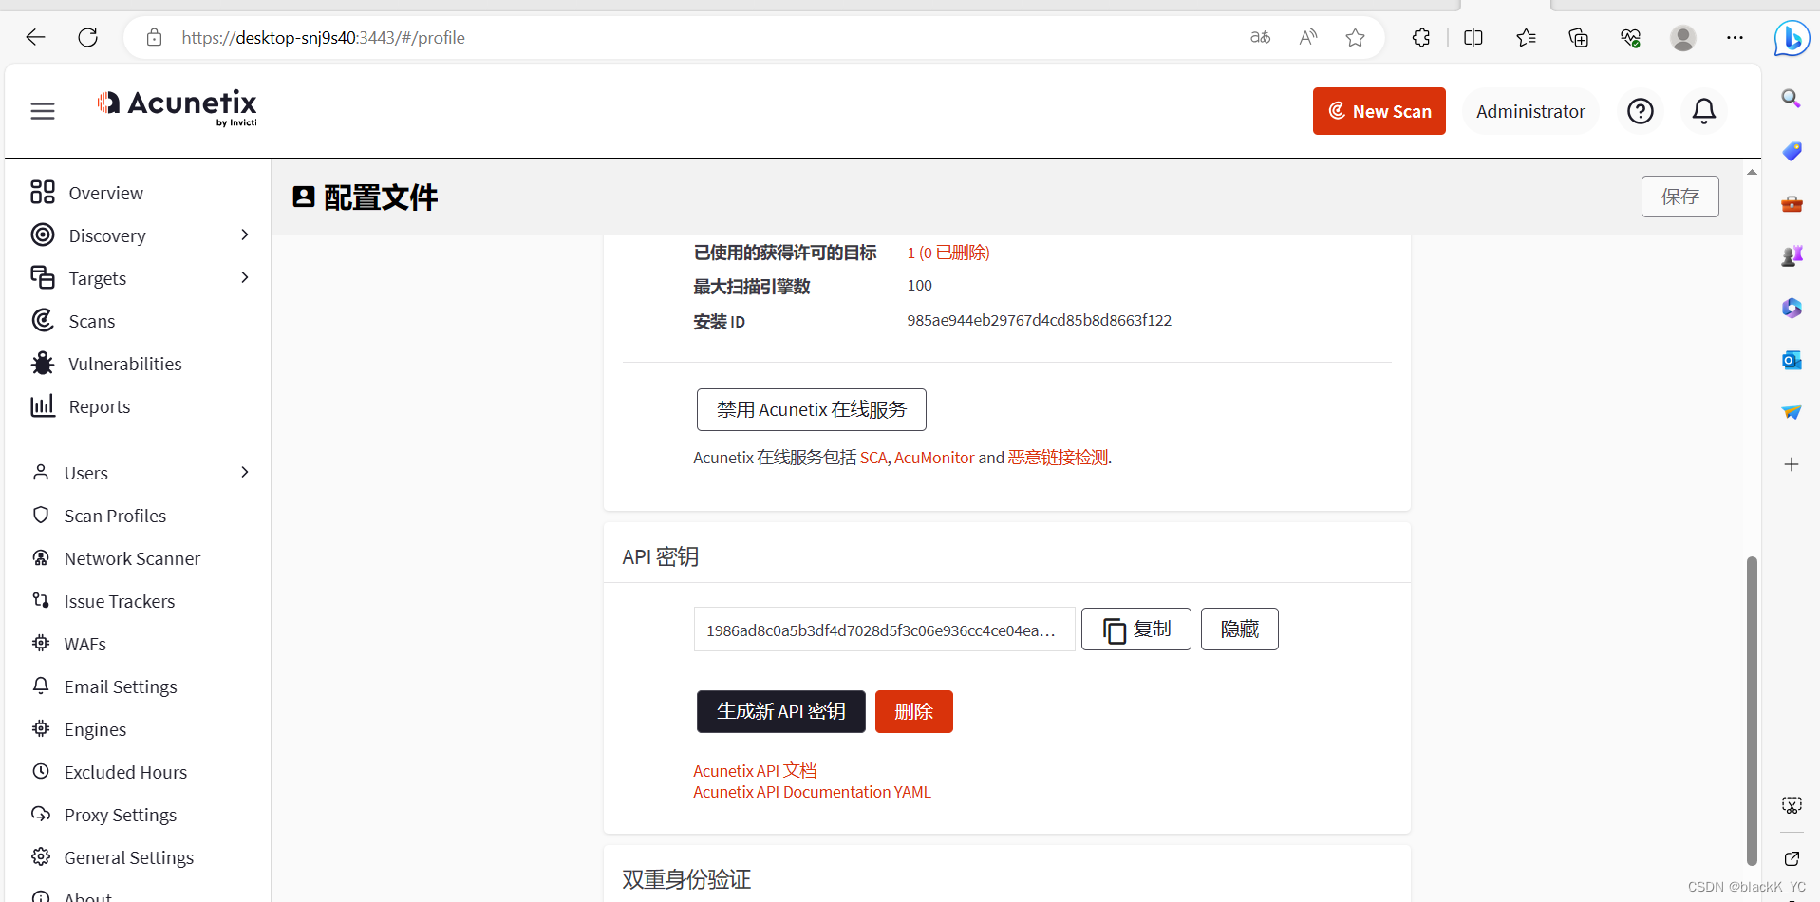
Task: Open Bing Copilot sidebar icon
Action: click(x=1792, y=38)
